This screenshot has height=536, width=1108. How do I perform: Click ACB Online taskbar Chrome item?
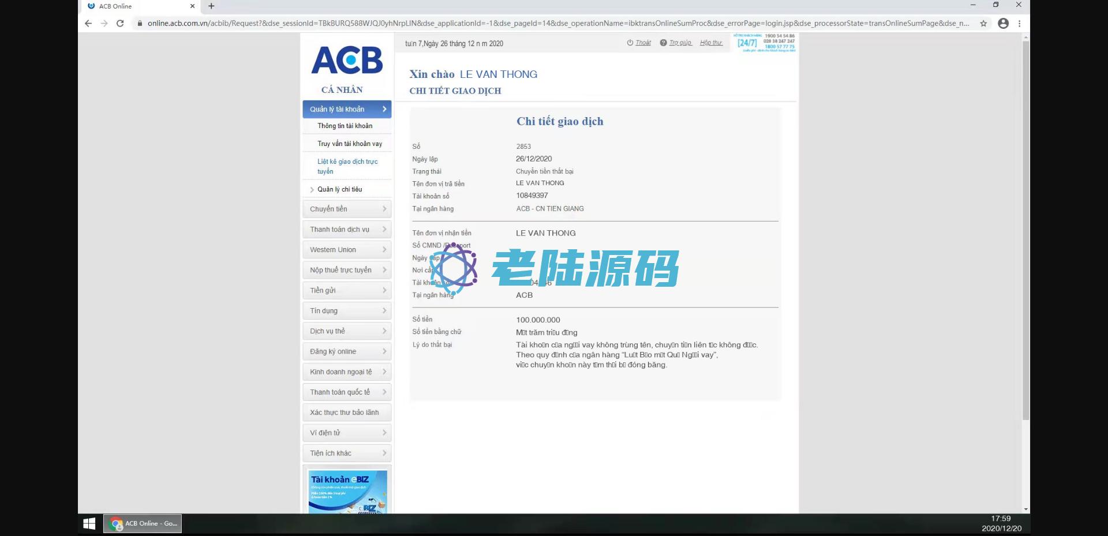coord(143,524)
